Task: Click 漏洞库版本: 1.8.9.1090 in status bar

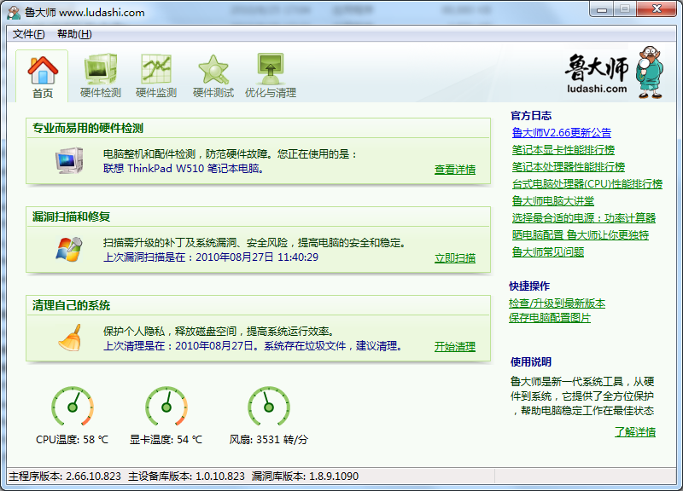Action: [x=305, y=477]
